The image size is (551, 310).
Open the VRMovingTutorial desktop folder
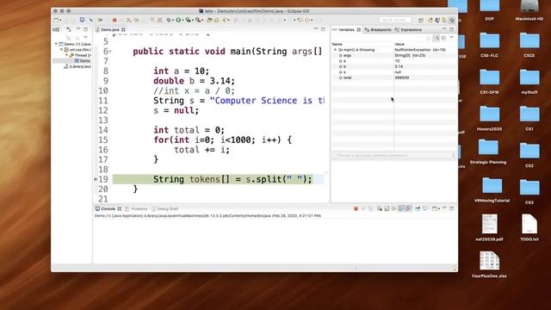point(492,189)
